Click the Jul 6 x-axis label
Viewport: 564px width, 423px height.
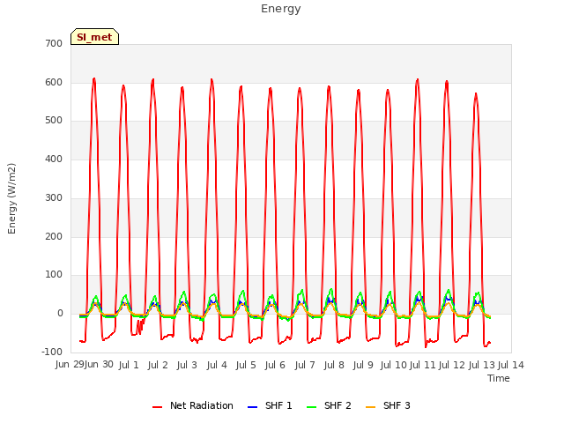click(275, 365)
